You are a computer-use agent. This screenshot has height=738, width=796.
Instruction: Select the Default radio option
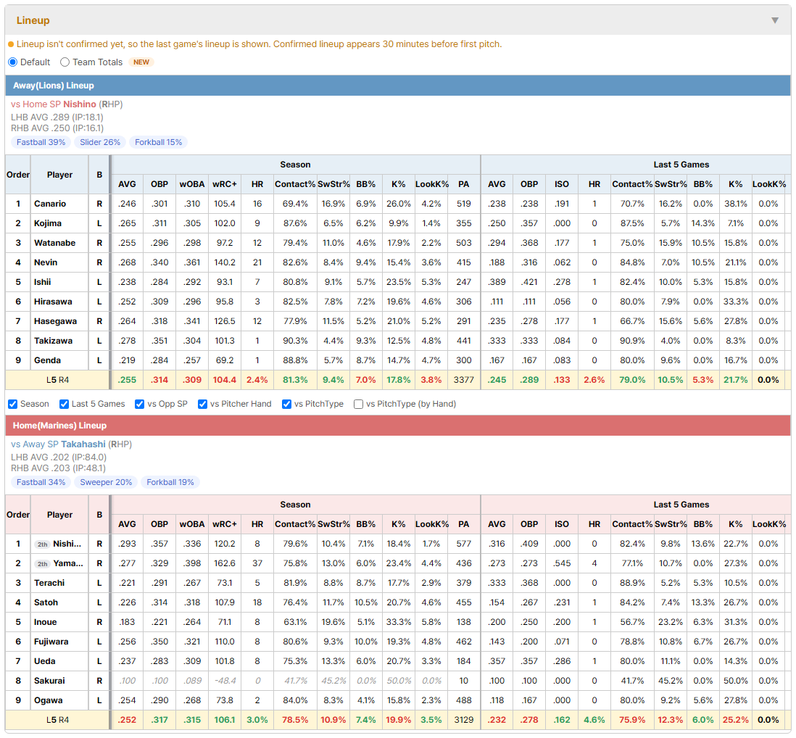pyautogui.click(x=13, y=62)
